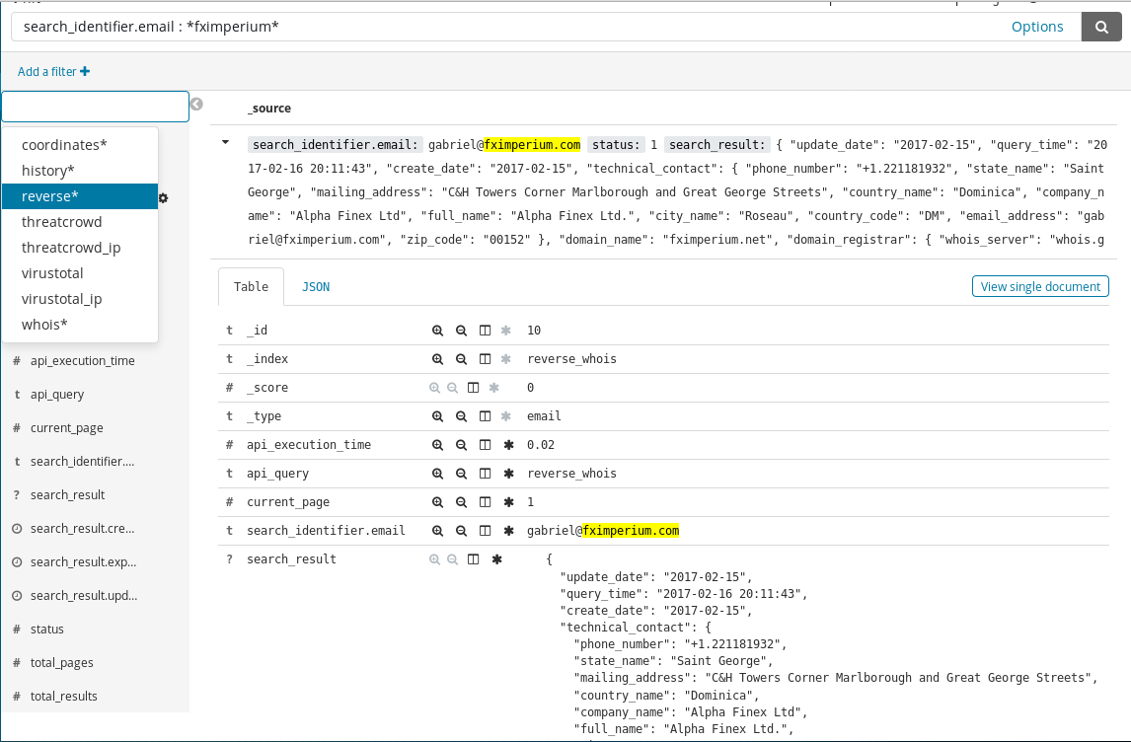Filter for the api_query value
Viewport: 1131px width, 742px height.
[437, 474]
